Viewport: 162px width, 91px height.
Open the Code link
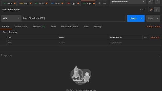tap(158, 27)
